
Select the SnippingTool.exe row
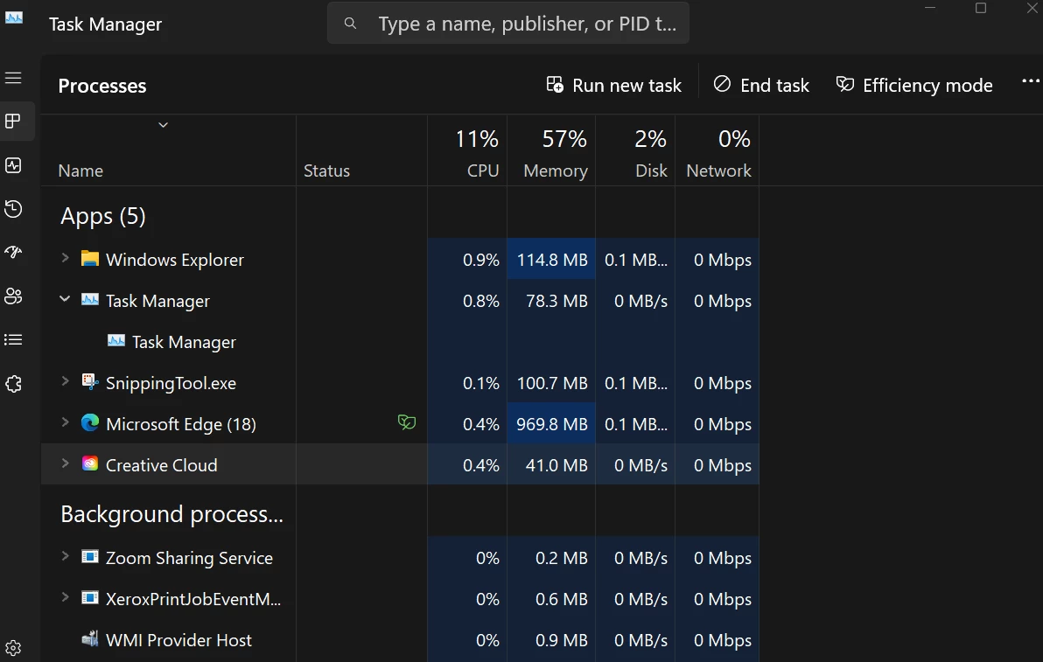point(400,383)
